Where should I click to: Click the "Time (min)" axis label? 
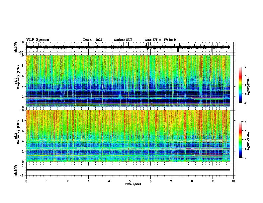pos(133,184)
